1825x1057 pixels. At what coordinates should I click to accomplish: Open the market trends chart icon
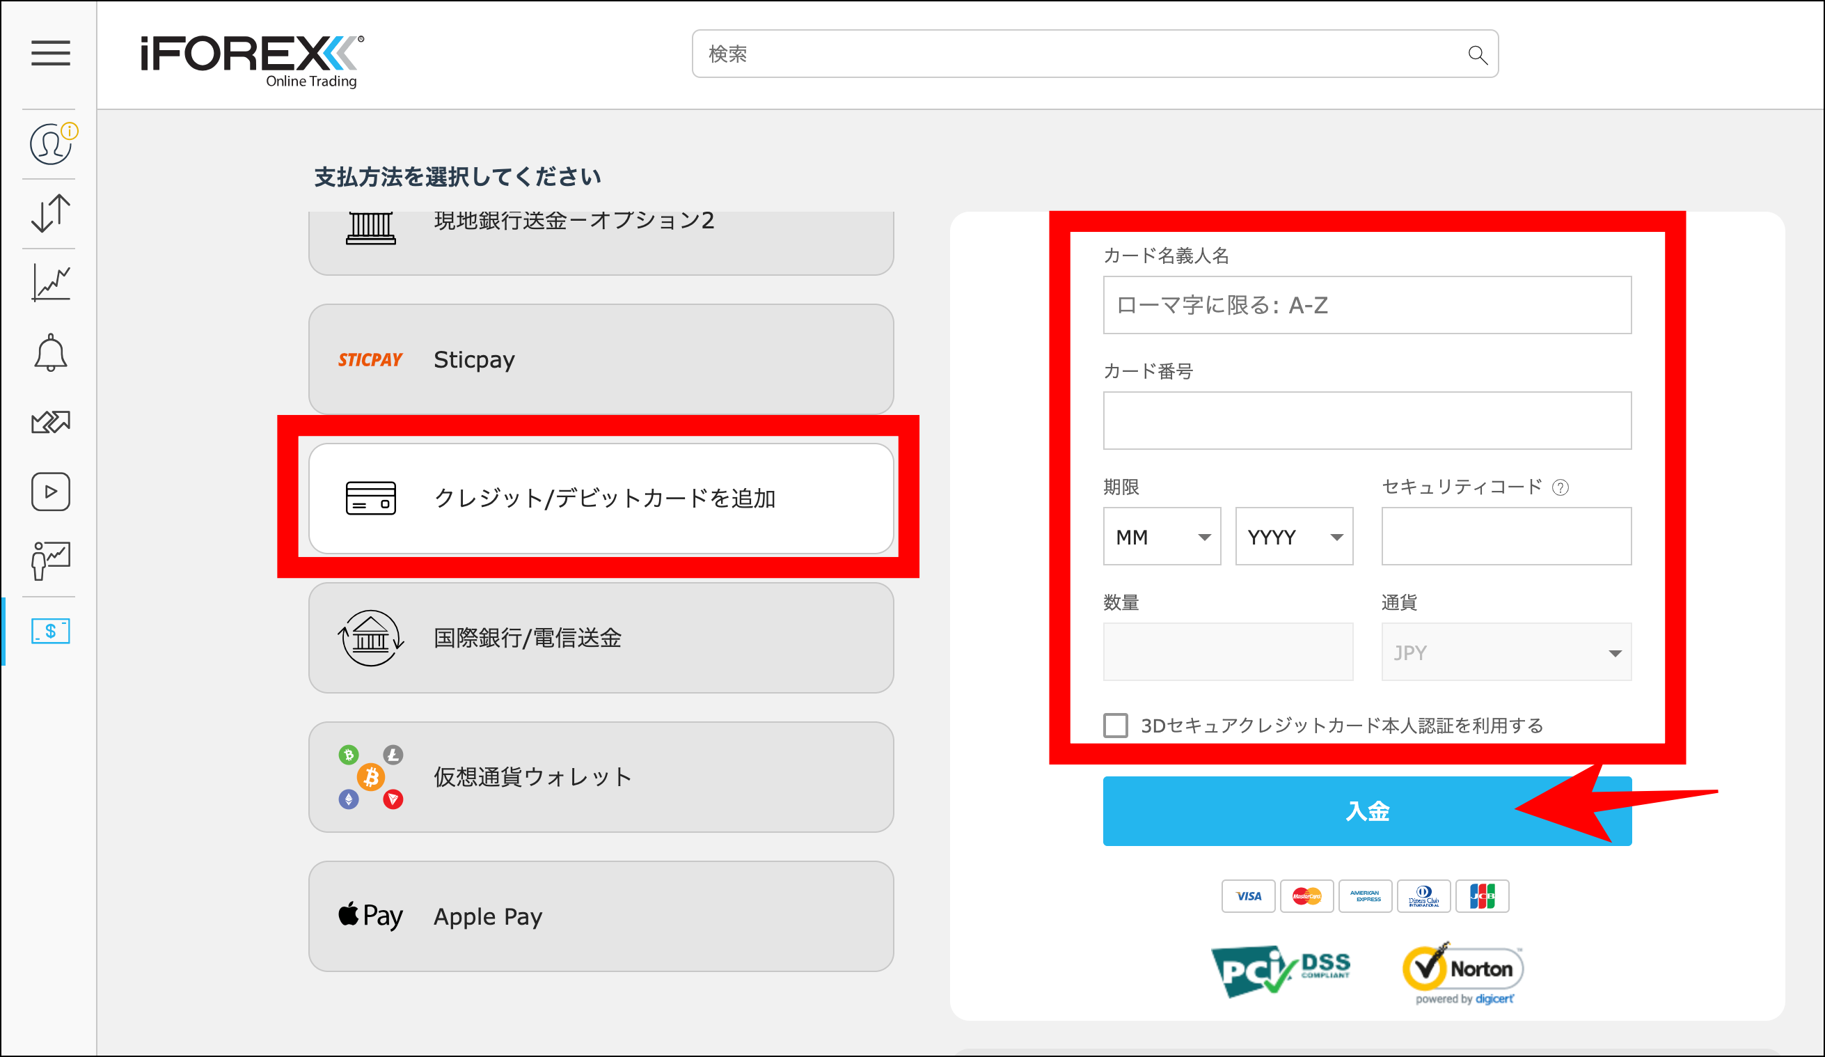click(x=50, y=281)
